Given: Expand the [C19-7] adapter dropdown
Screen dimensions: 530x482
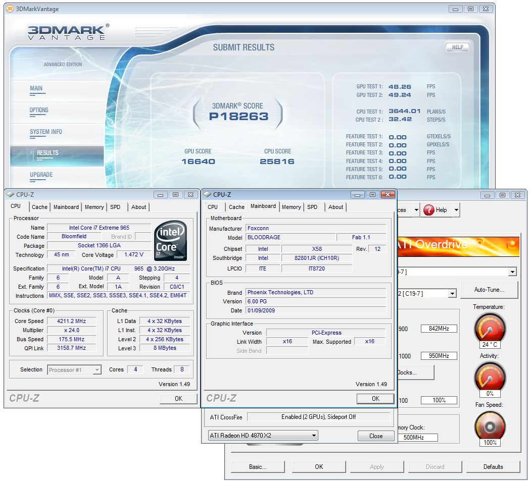Looking at the screenshot, I should [x=452, y=294].
